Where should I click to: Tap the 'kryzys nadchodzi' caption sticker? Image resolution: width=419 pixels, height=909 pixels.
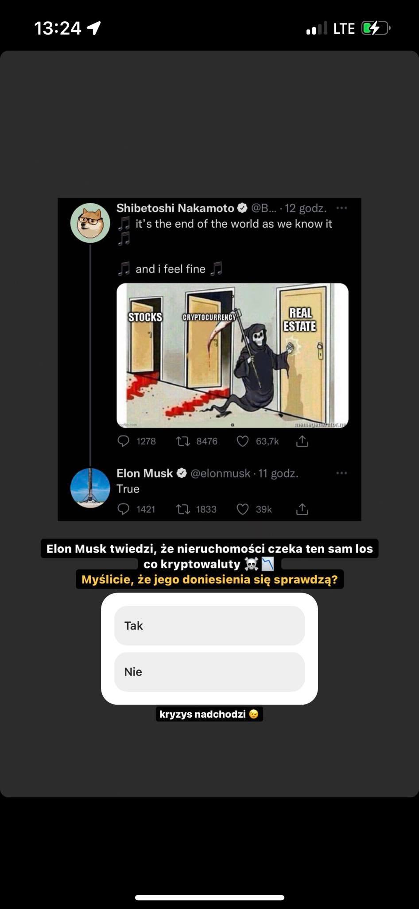pyautogui.click(x=209, y=714)
